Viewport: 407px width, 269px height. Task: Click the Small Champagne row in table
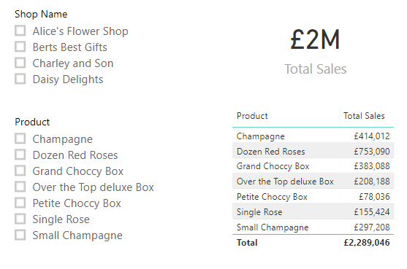(x=313, y=227)
